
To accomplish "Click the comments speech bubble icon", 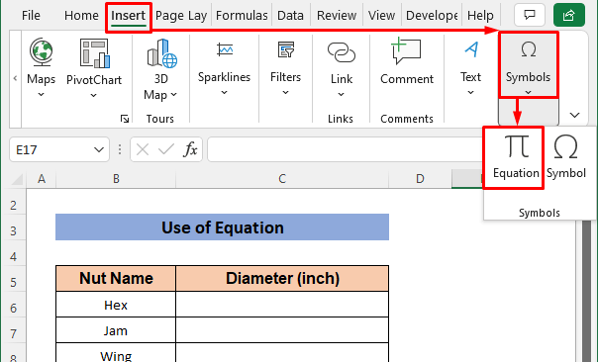I will tap(529, 15).
